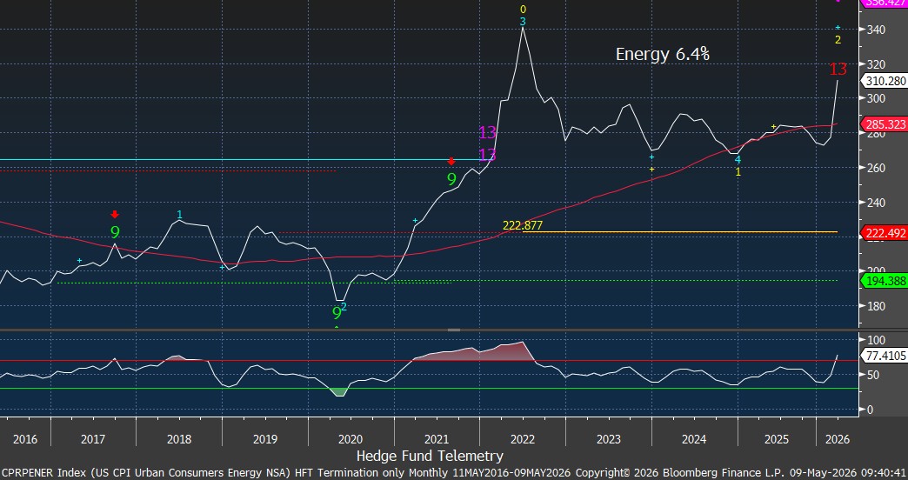The width and height of the screenshot is (908, 480).
Task: Click the panel divider grip between the charts
Action: point(454,330)
